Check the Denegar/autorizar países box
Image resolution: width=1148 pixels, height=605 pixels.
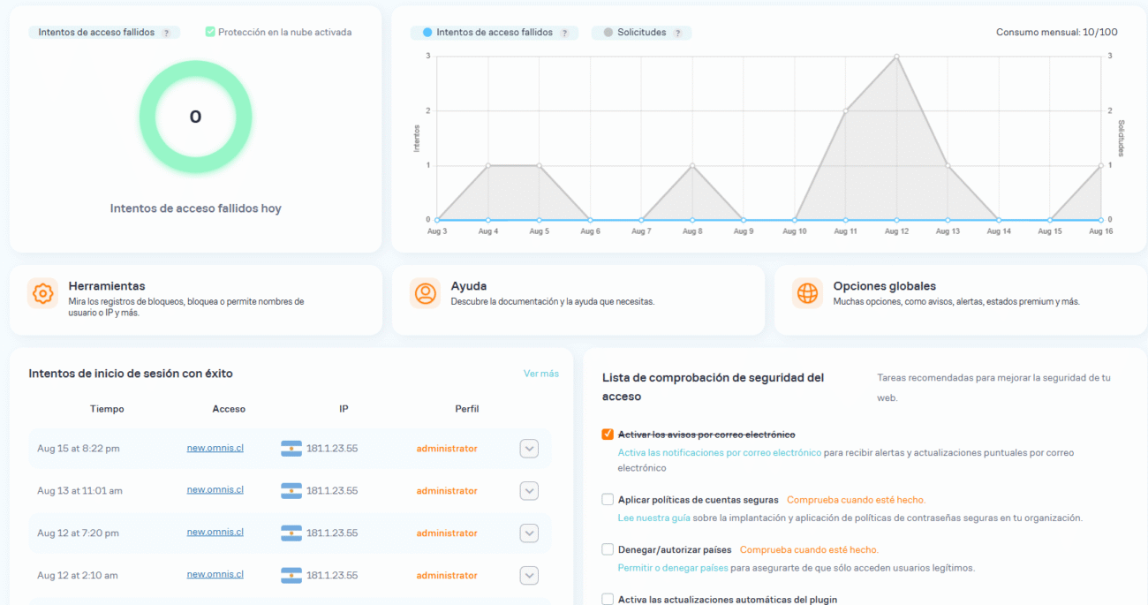[608, 549]
